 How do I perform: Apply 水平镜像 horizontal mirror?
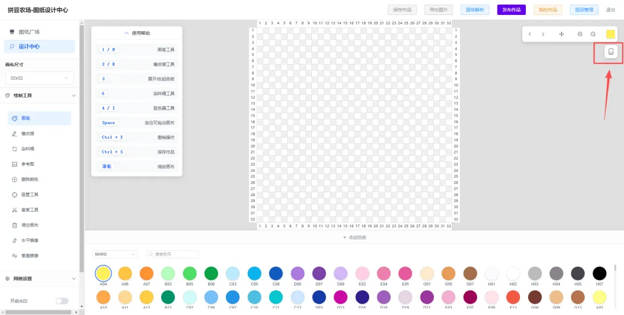click(x=39, y=241)
